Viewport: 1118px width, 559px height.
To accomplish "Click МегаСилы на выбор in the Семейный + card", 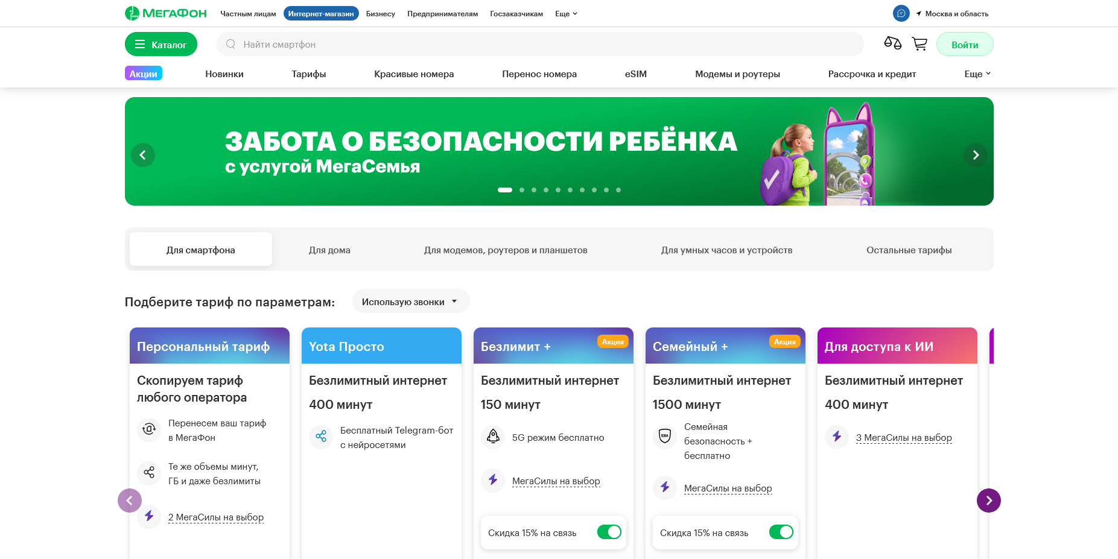I will click(x=728, y=488).
